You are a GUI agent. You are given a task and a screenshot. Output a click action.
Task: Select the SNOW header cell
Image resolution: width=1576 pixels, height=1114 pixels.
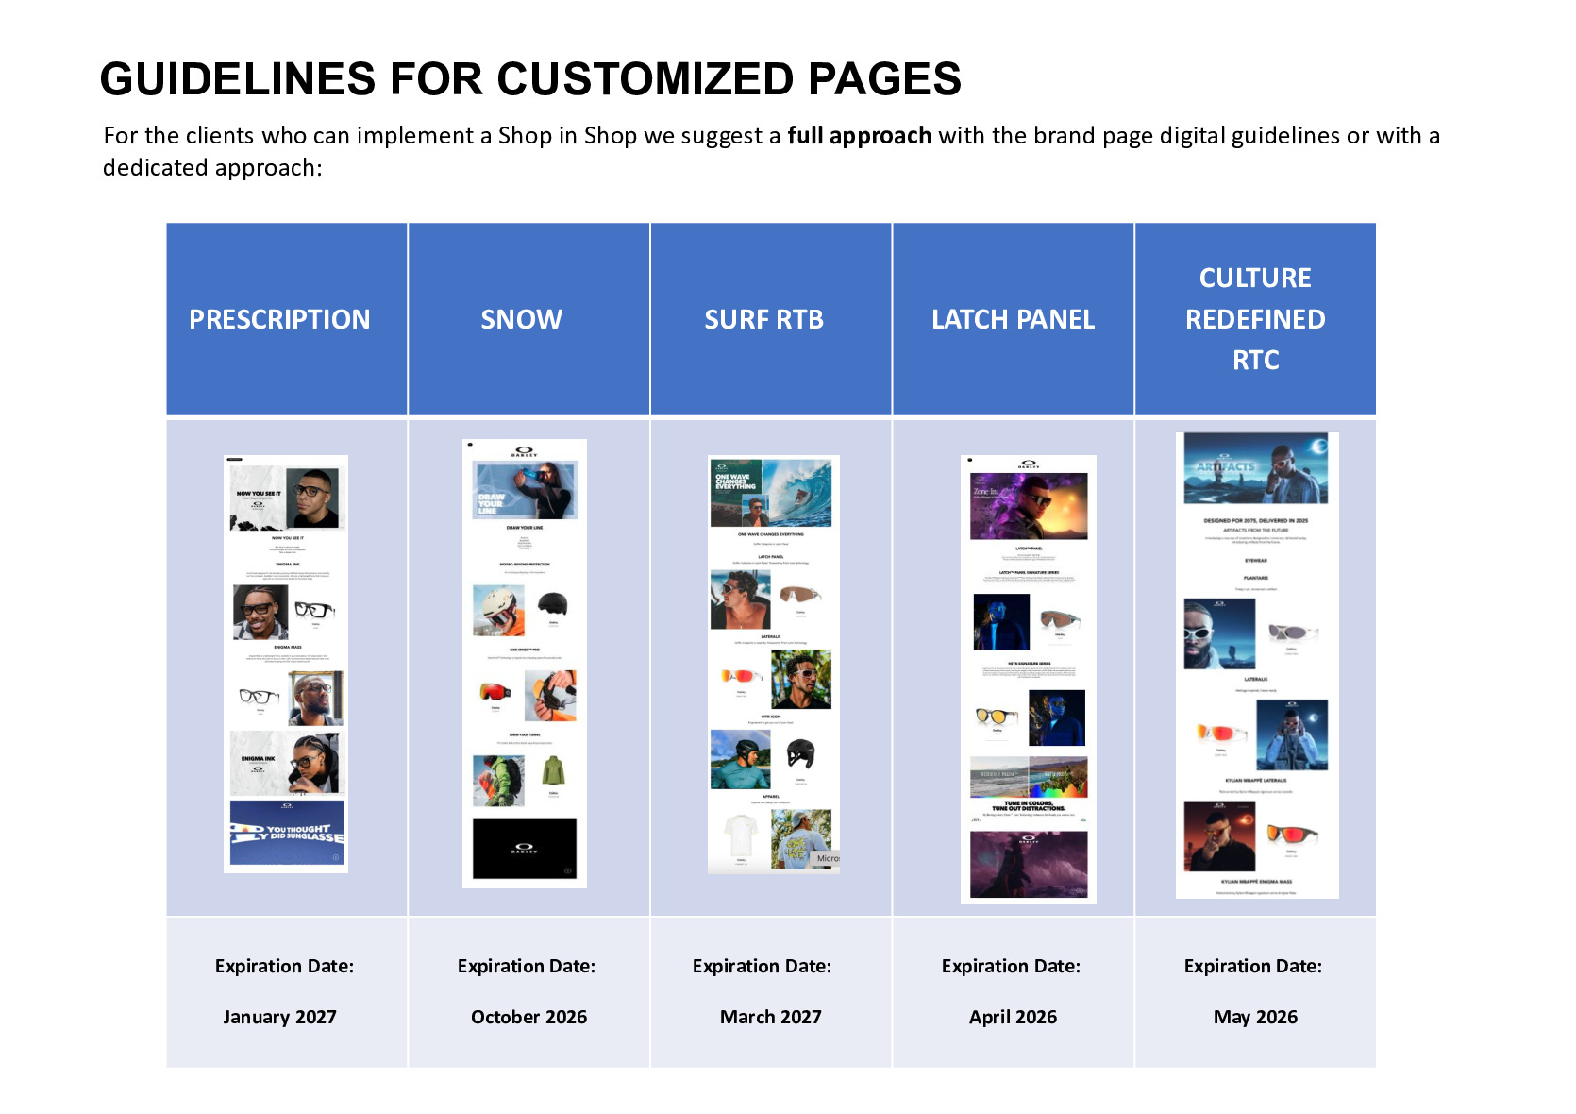point(529,319)
